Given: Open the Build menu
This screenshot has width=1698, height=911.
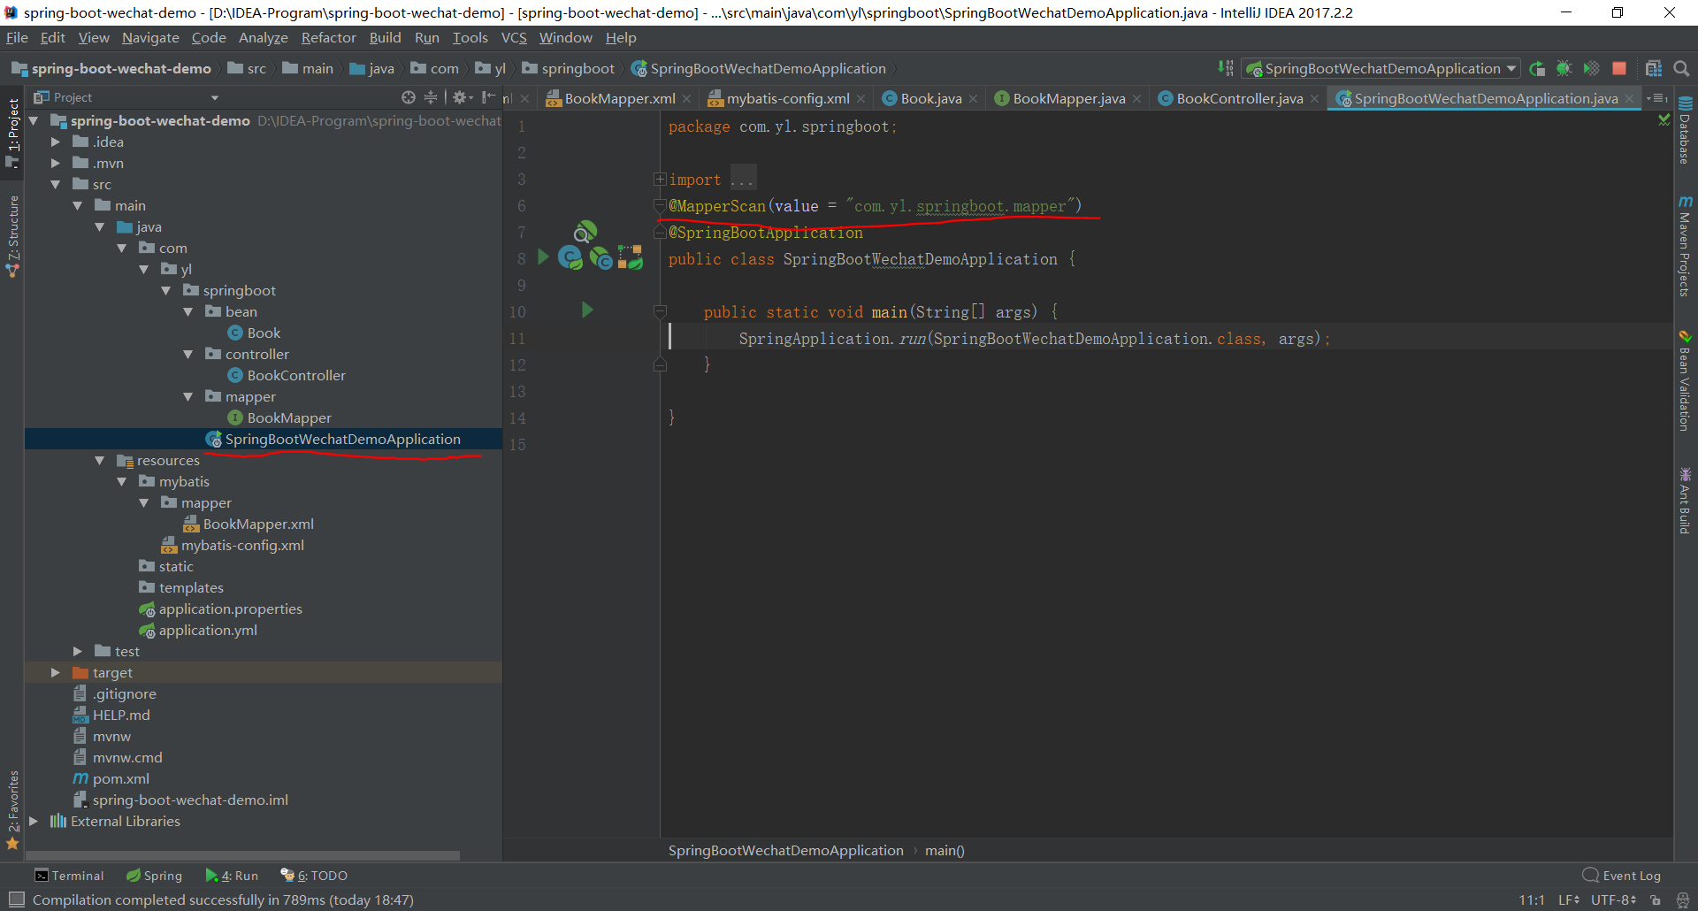Looking at the screenshot, I should [385, 38].
